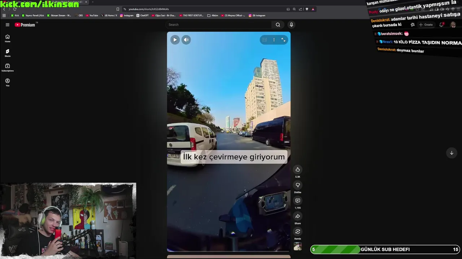Open the Oğuz Sasi bookmark
462x259 pixels.
pos(164,15)
